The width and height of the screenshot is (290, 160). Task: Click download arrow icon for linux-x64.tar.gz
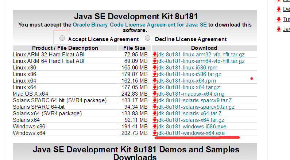(x=155, y=87)
